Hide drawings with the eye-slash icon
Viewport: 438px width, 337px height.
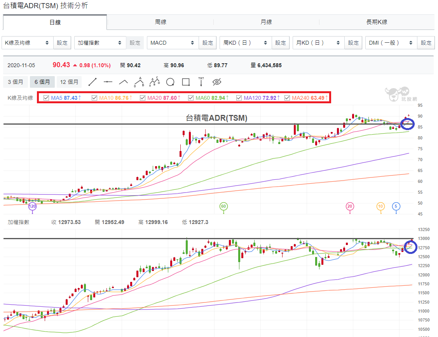pos(217,82)
